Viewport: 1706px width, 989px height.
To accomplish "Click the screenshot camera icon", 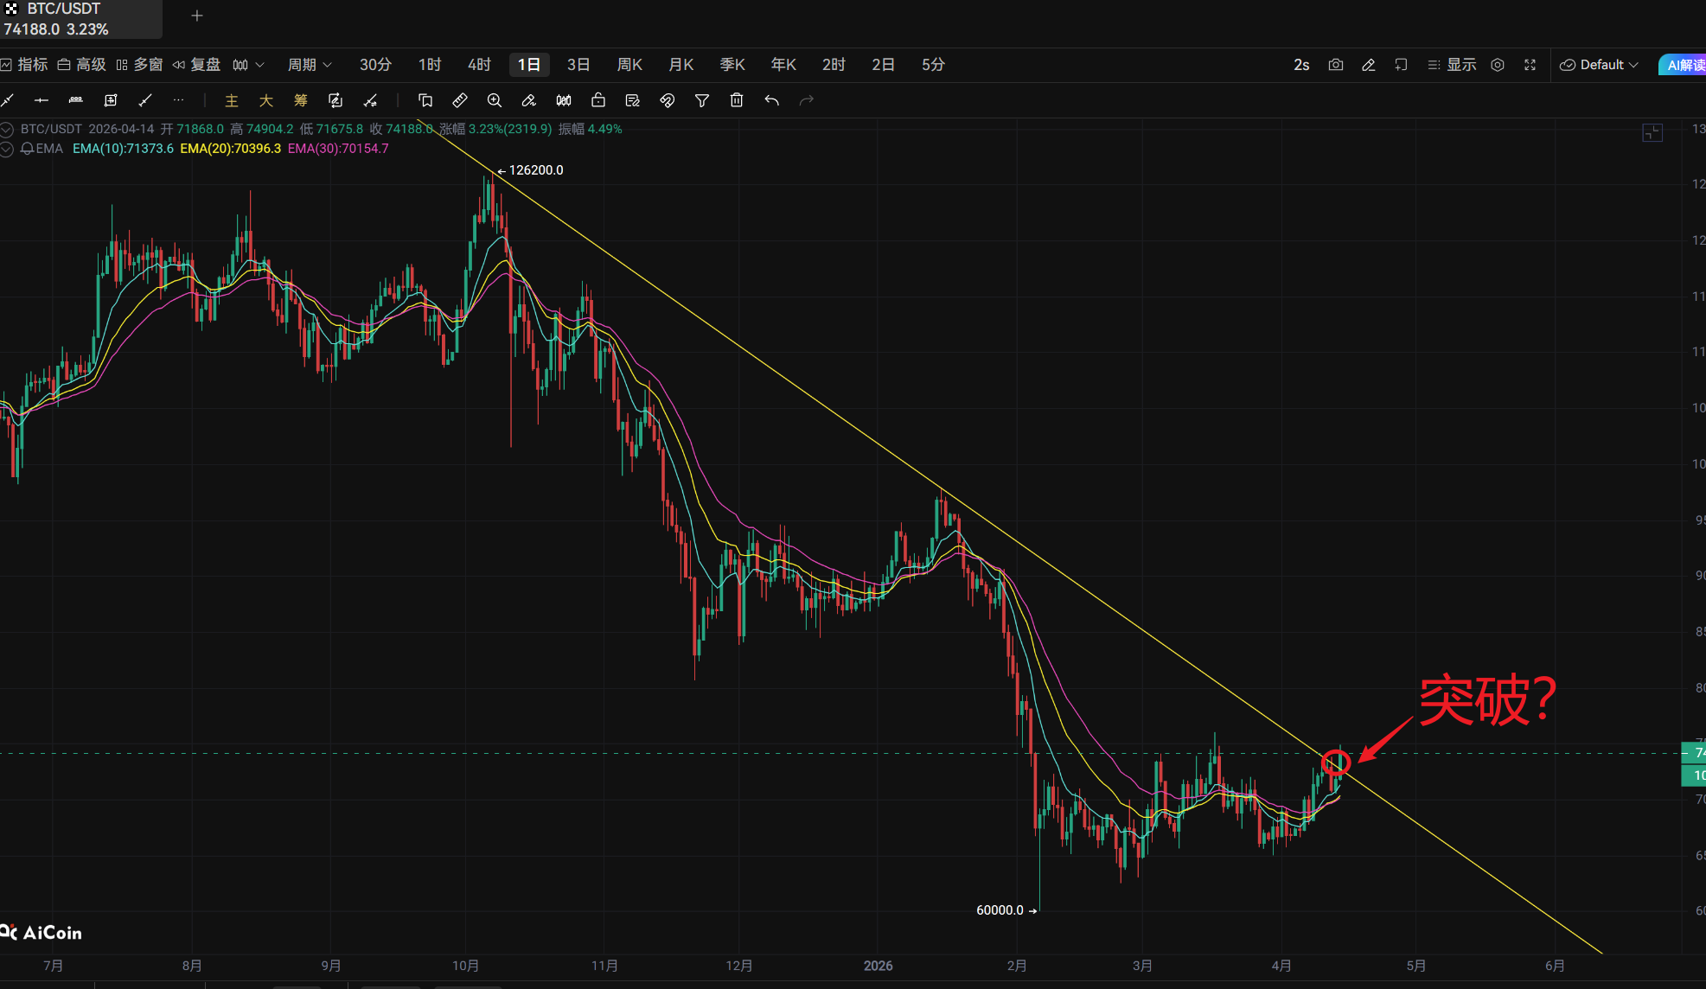I will (x=1336, y=65).
